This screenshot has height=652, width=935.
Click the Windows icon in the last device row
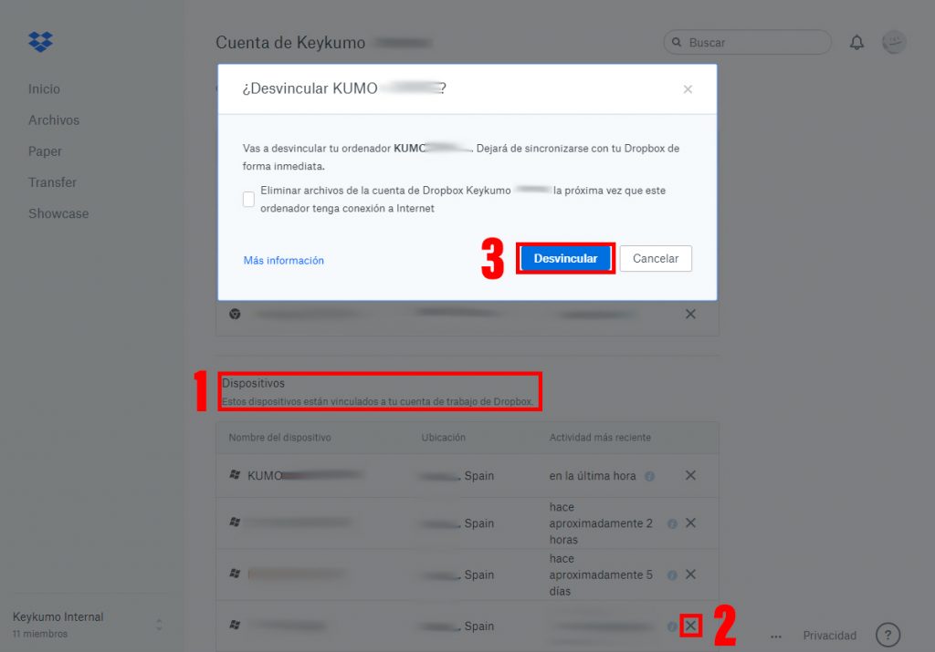(235, 625)
